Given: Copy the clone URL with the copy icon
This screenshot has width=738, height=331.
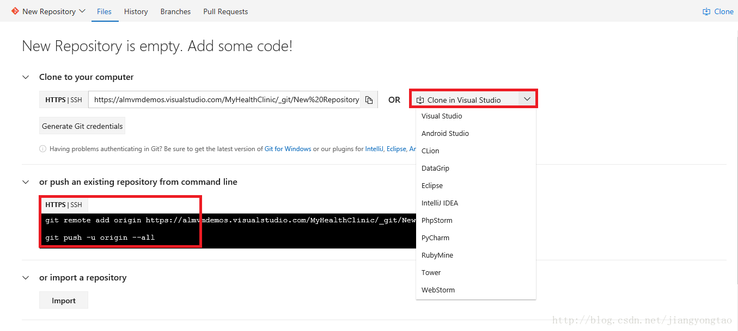Looking at the screenshot, I should pos(369,100).
